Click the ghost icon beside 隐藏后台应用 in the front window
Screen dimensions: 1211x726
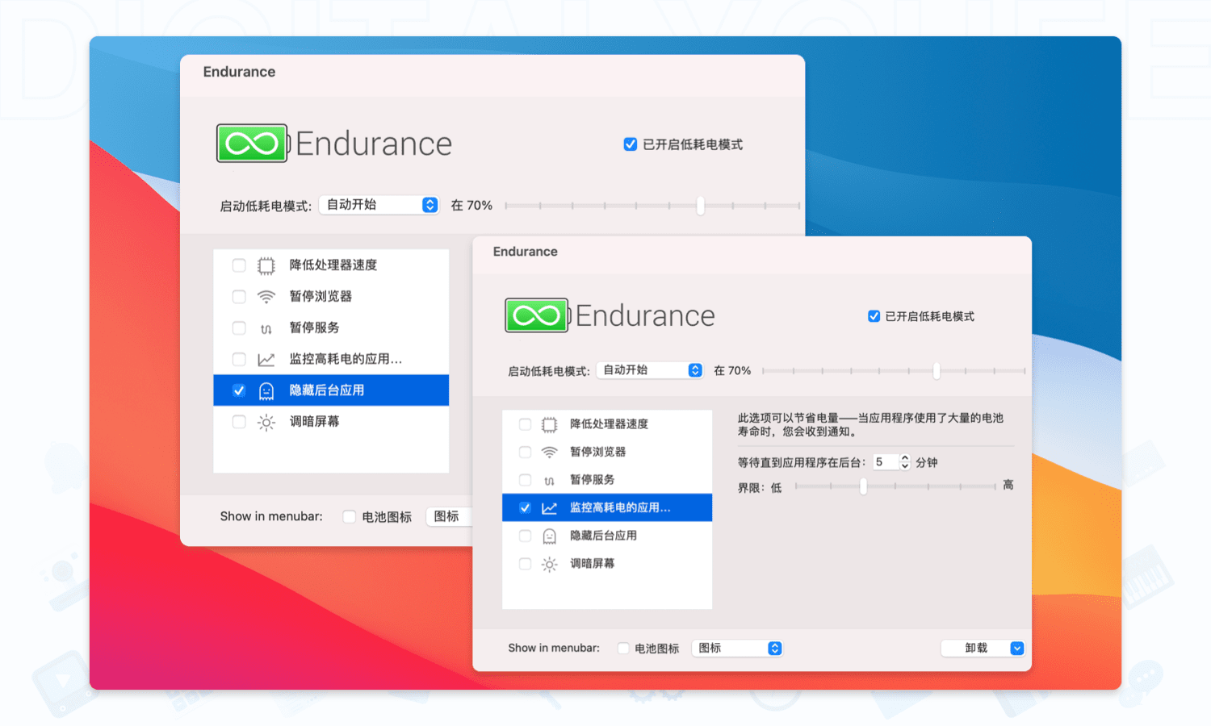tap(549, 536)
